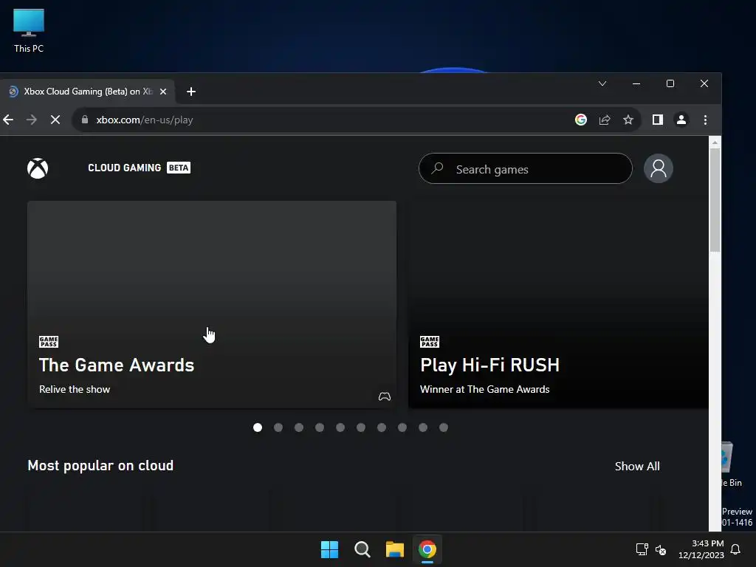Image resolution: width=756 pixels, height=567 pixels.
Task: Stop loading the page with the X button
Action: tap(55, 120)
